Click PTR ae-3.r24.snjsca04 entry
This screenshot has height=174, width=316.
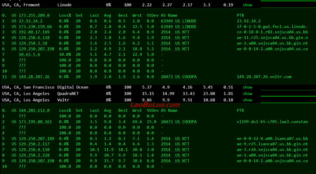coord(272,150)
